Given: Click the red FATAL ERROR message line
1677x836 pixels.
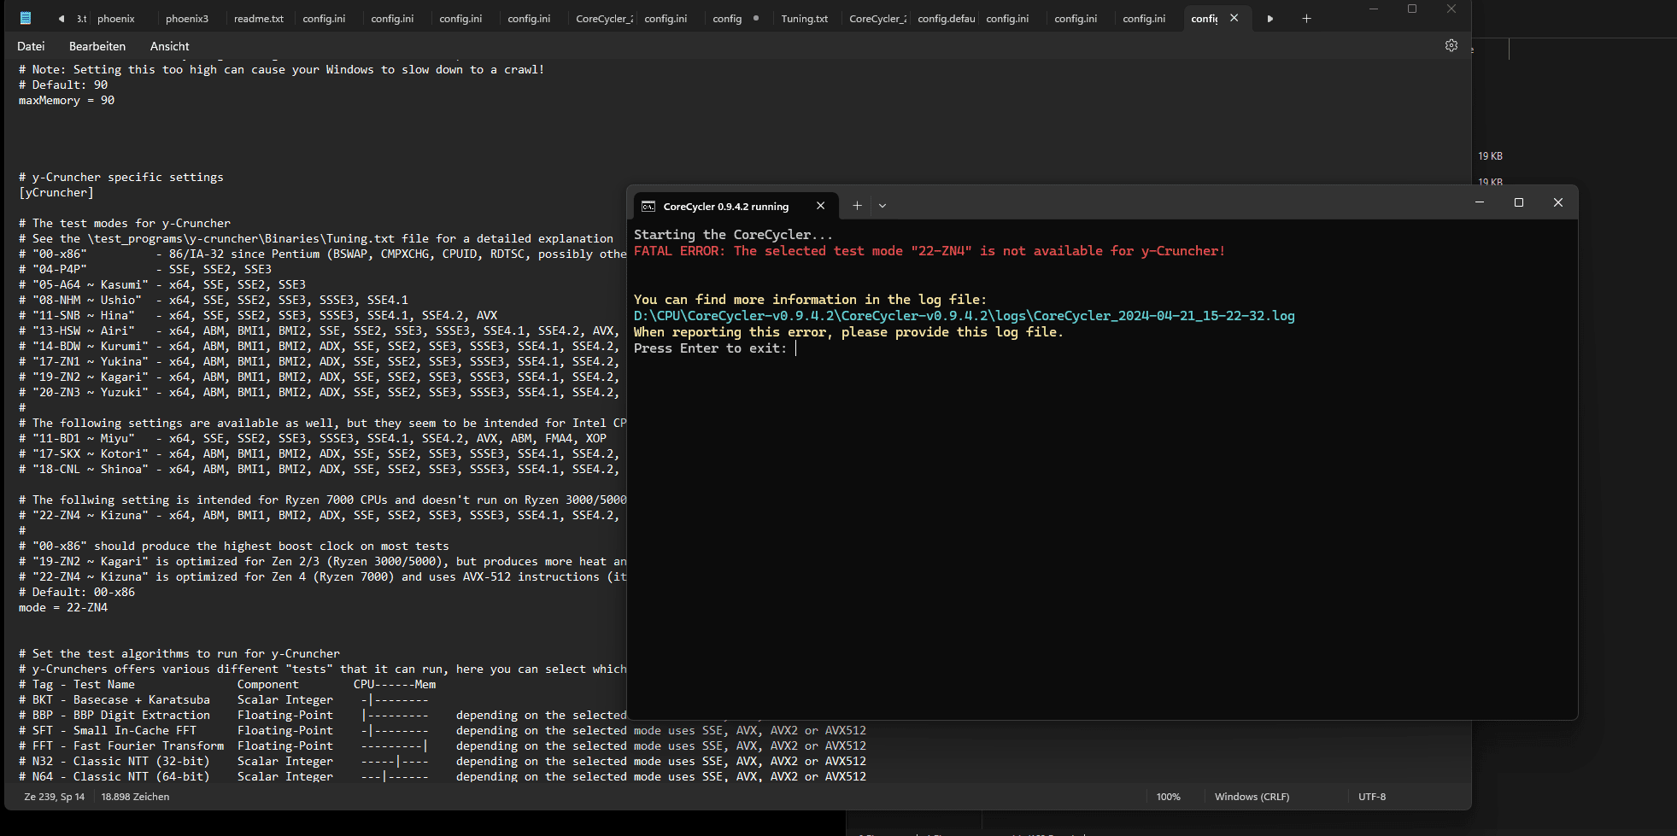Looking at the screenshot, I should tap(929, 251).
